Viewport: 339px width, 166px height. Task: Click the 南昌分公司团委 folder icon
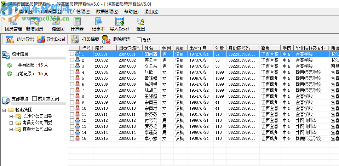(18, 123)
